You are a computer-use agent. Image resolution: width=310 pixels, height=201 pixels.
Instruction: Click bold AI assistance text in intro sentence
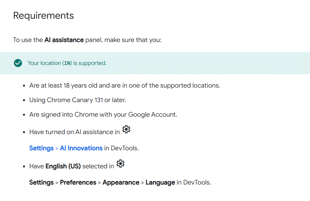click(64, 40)
